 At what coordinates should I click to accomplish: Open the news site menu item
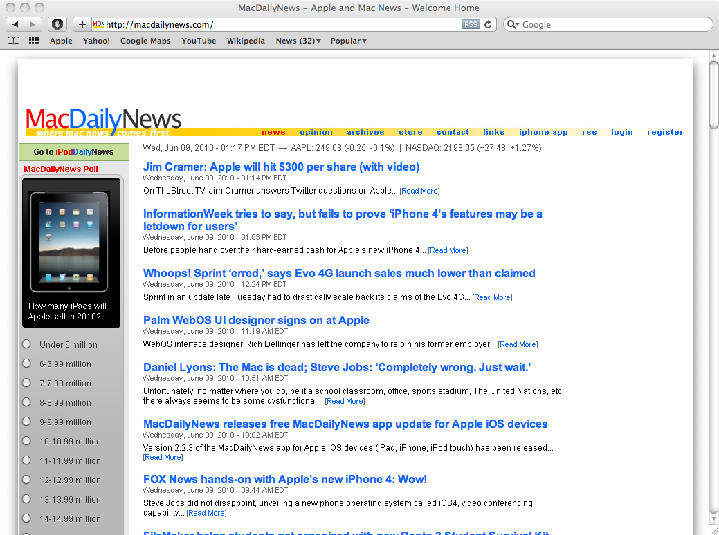tap(274, 132)
